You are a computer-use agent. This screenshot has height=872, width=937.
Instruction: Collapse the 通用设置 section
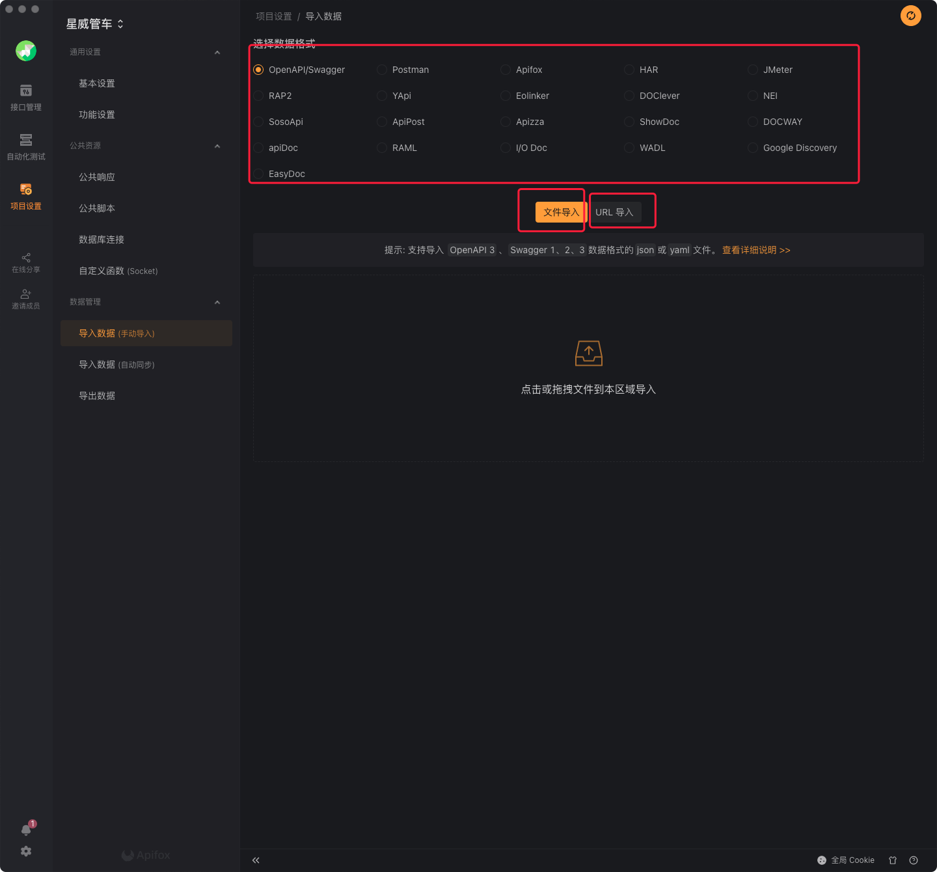click(x=217, y=52)
